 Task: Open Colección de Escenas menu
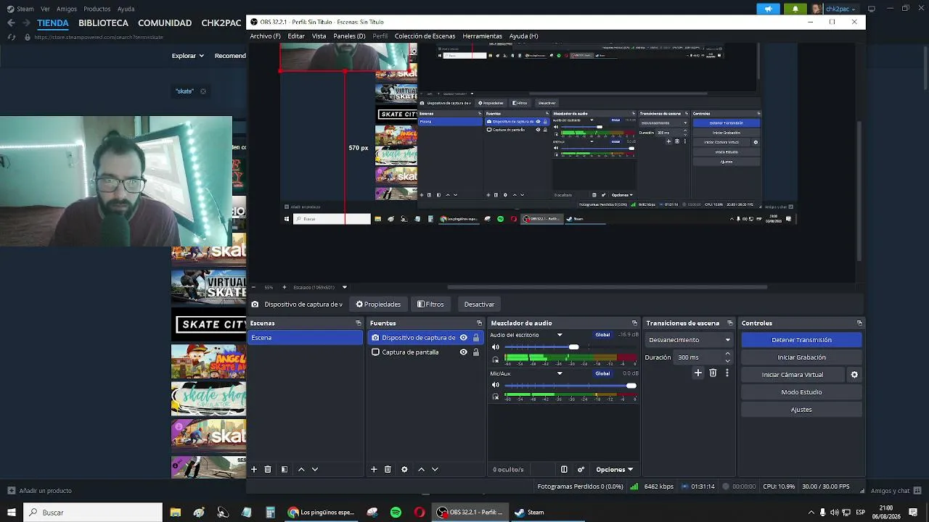pos(425,36)
